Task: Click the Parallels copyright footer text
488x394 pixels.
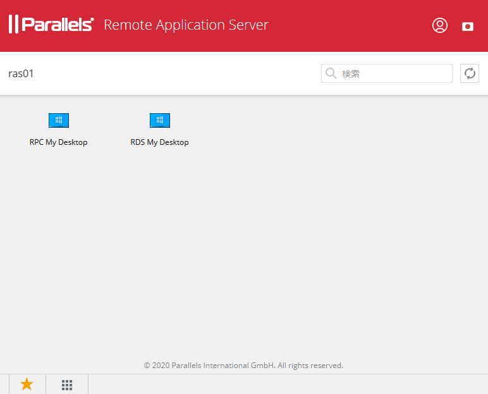Action: point(244,366)
